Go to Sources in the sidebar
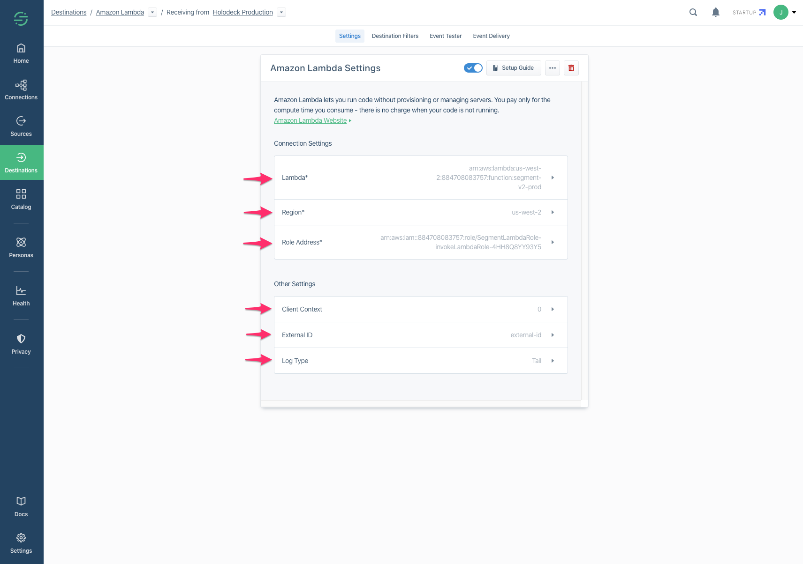 coord(21,127)
